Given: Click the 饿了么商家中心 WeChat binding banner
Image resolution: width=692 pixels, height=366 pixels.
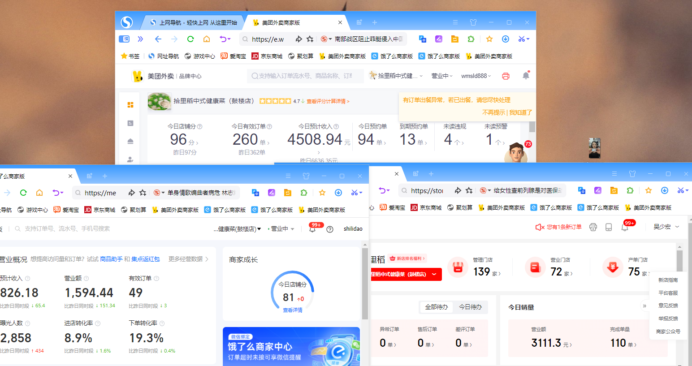Looking at the screenshot, I should pos(291,347).
